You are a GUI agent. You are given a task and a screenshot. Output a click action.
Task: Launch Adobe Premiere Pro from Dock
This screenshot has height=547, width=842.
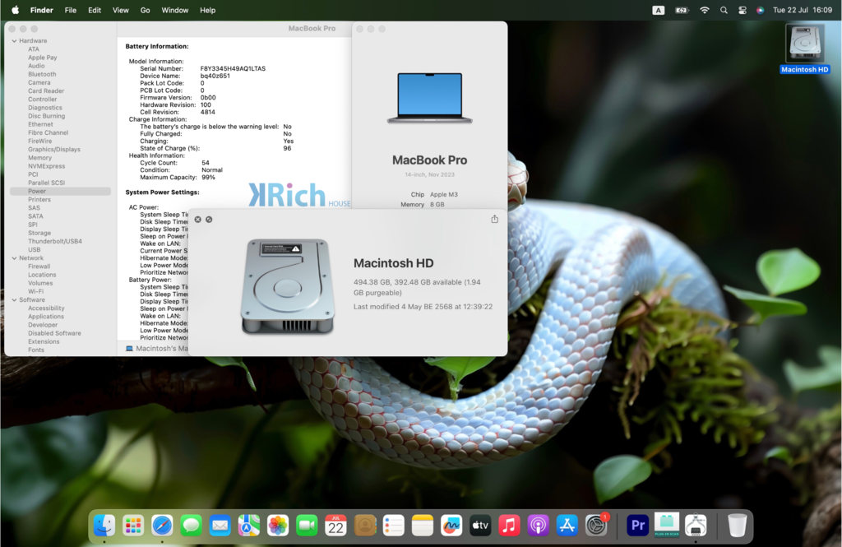(x=638, y=525)
